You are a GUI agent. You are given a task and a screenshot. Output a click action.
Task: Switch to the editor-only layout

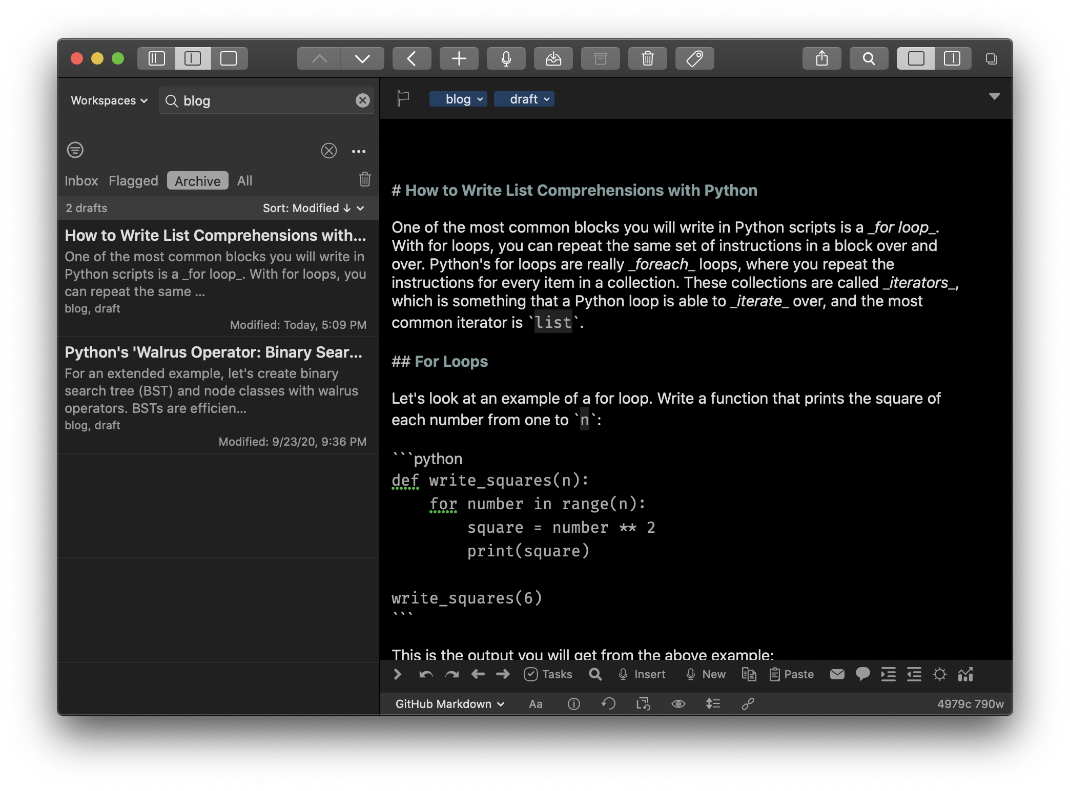click(229, 58)
